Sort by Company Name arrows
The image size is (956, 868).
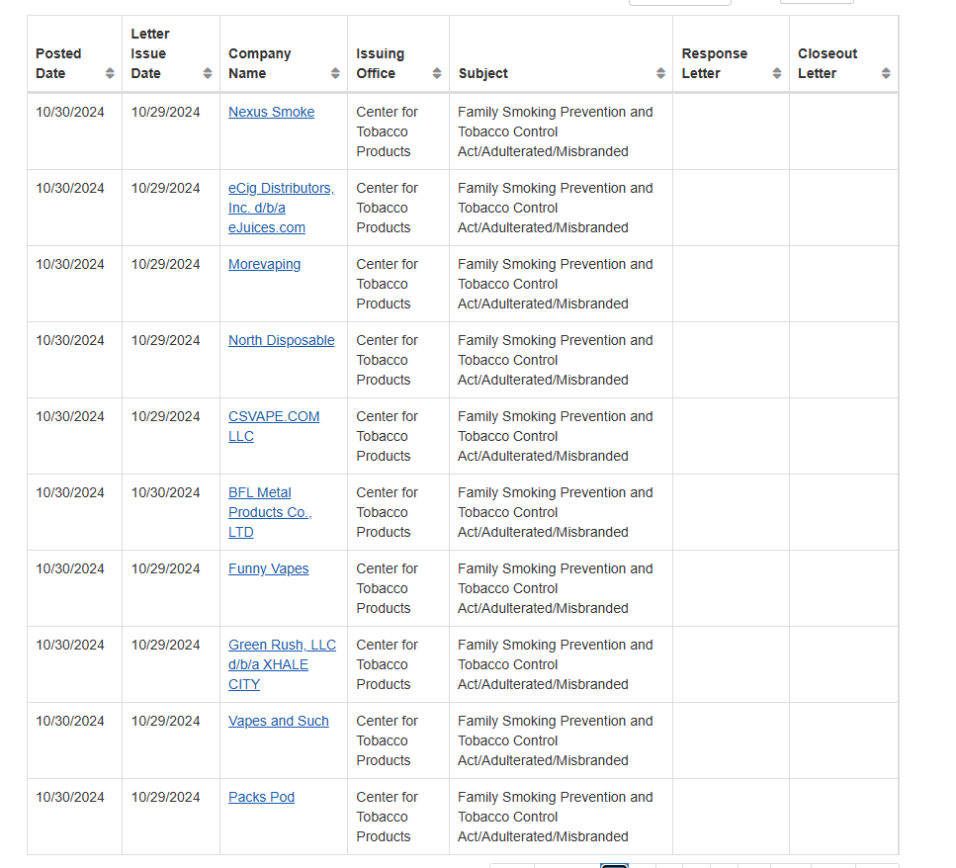click(335, 73)
